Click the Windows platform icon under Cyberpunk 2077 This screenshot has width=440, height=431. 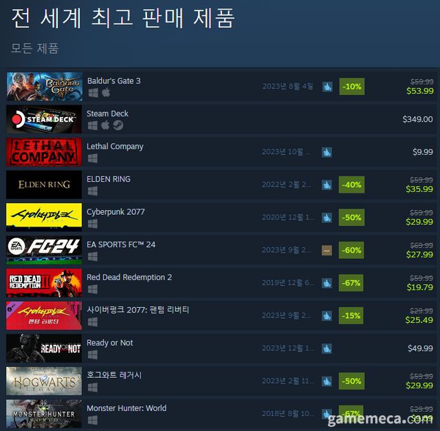(93, 224)
